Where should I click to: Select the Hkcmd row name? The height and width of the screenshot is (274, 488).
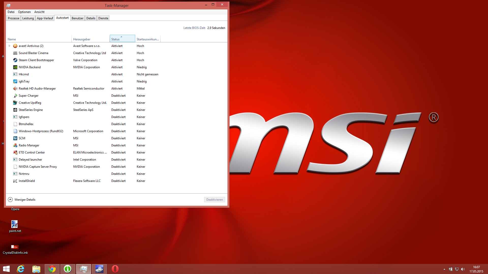[24, 74]
